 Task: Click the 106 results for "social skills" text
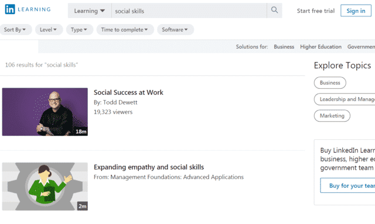pos(42,65)
